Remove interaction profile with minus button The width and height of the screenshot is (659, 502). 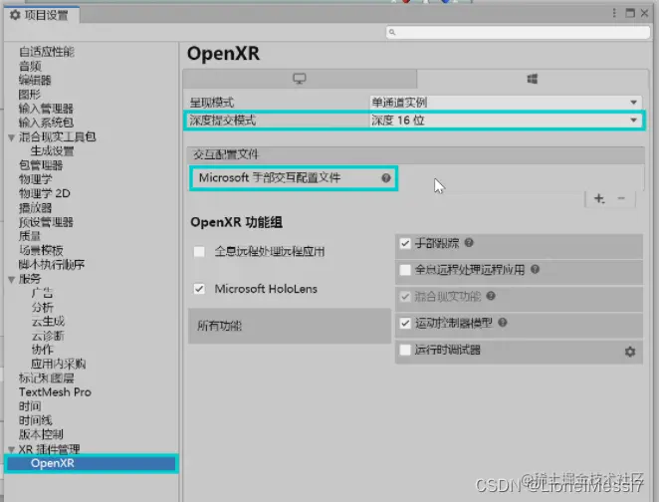[621, 198]
